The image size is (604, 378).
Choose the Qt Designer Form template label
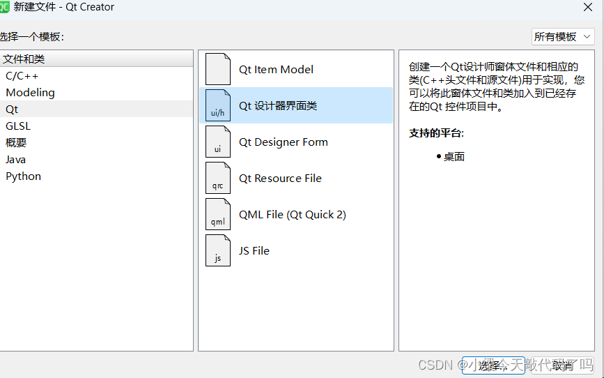coord(283,142)
